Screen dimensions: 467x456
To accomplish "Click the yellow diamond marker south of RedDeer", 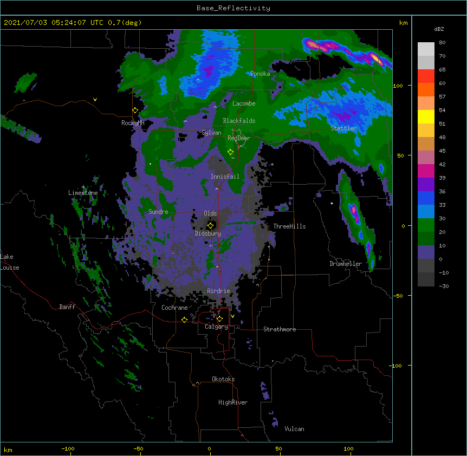I will pos(230,152).
